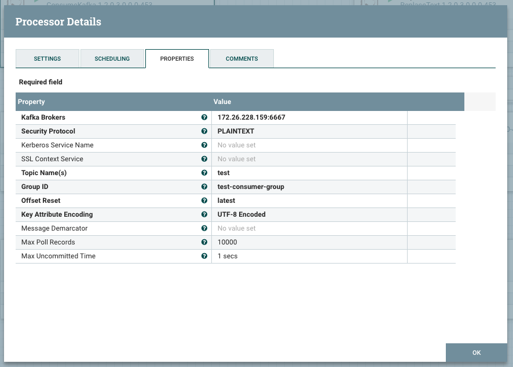
Task: Click the UTF-8 Encoded value
Action: pos(241,214)
